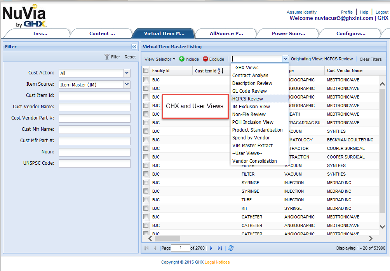Viewport: 390px width, 271px height.
Task: Click into the Cust Vendor Name field
Action: point(94,107)
